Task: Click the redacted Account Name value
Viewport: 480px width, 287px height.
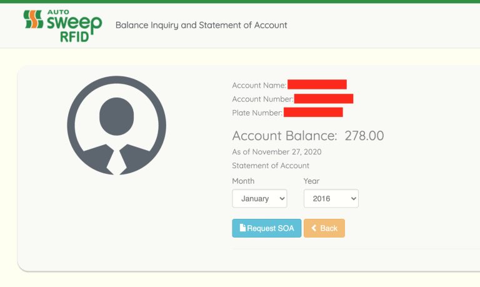Action: (x=317, y=85)
